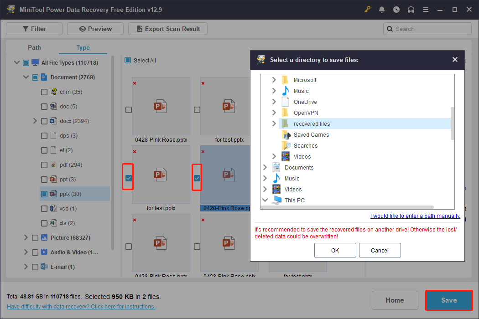Expand the recovered files folder
Image resolution: width=479 pixels, height=319 pixels.
coord(274,123)
